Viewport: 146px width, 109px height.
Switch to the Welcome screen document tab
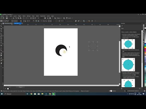coord(9,23)
